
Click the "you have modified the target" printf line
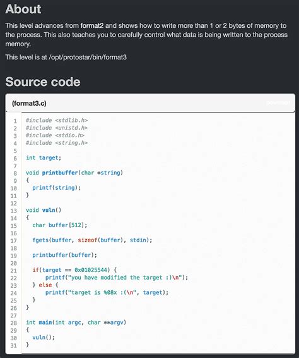click(117, 278)
